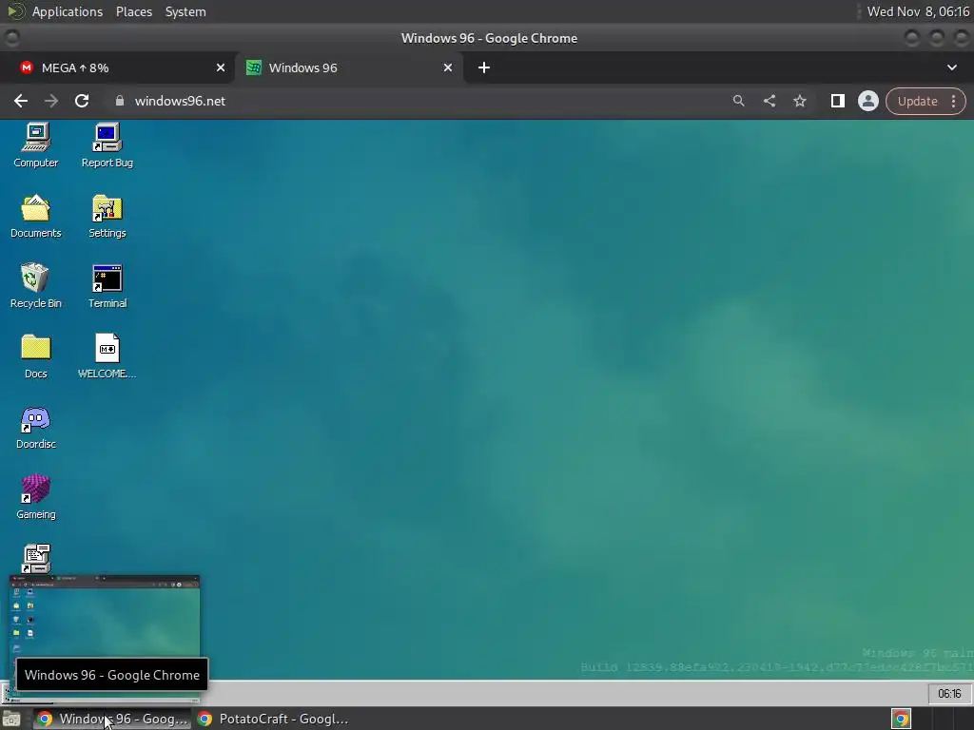
Task: Click the share page icon
Action: tap(769, 101)
